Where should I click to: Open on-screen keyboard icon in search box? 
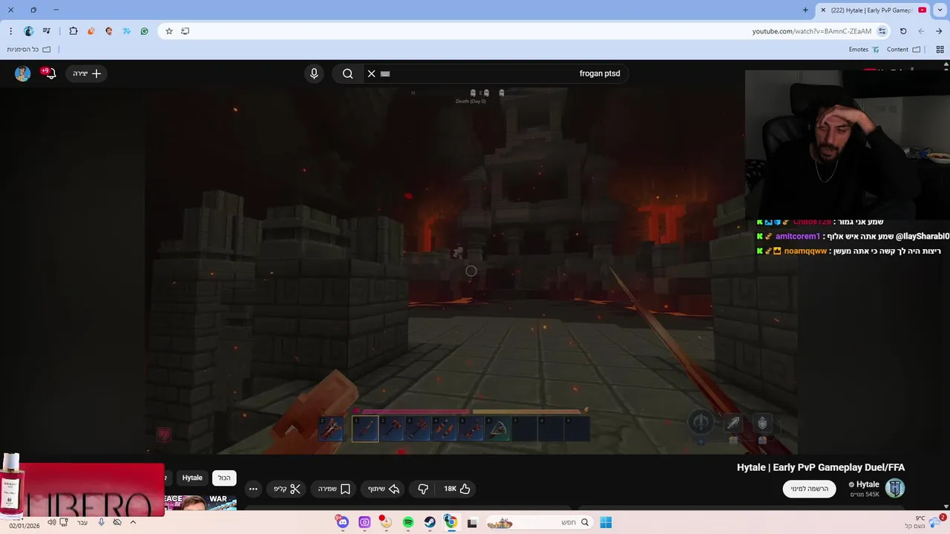click(385, 73)
